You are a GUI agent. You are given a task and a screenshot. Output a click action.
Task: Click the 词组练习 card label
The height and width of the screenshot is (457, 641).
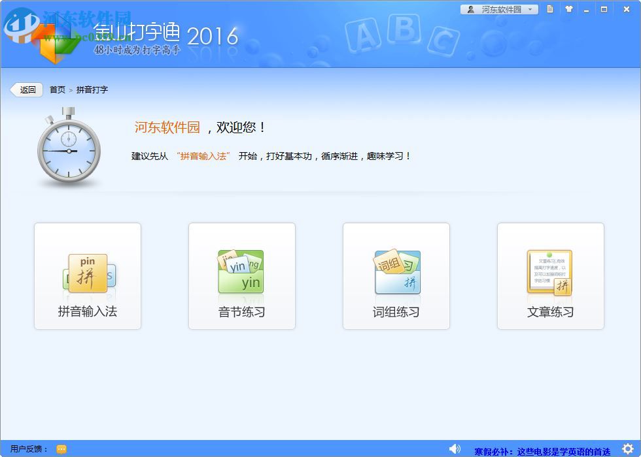(396, 312)
